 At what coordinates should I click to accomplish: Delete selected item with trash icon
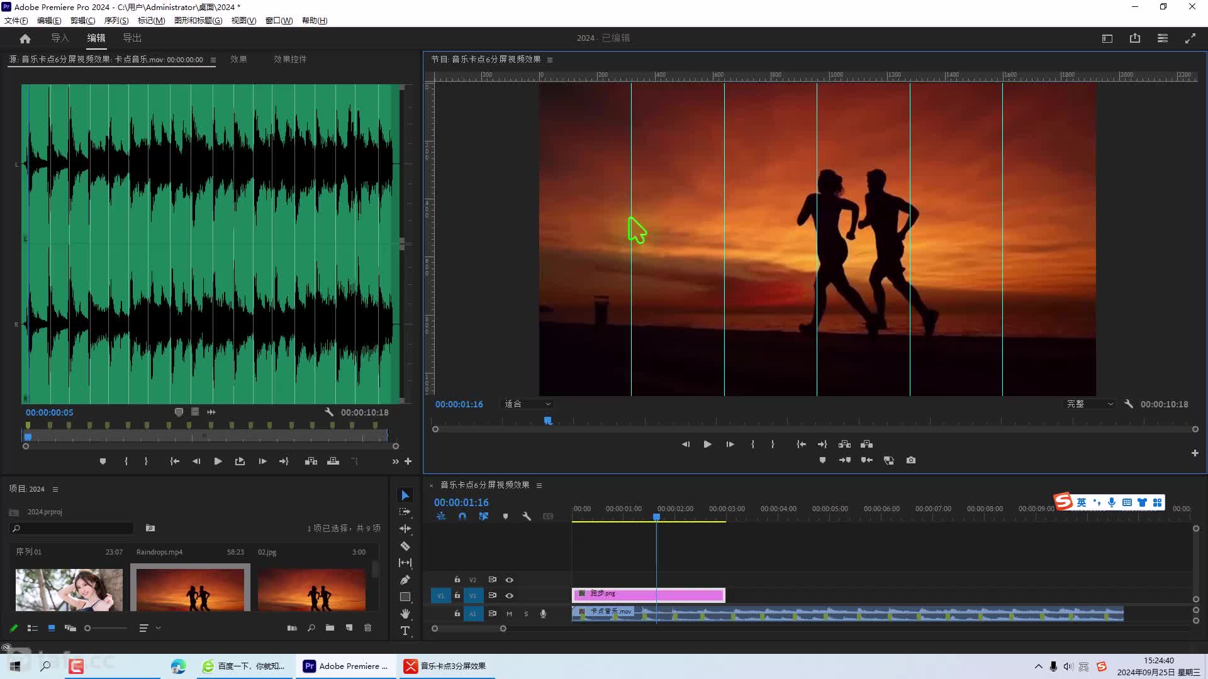pyautogui.click(x=368, y=627)
